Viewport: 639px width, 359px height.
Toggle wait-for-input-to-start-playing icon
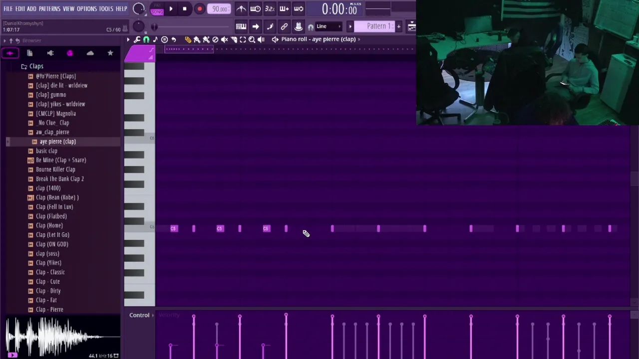(x=255, y=8)
